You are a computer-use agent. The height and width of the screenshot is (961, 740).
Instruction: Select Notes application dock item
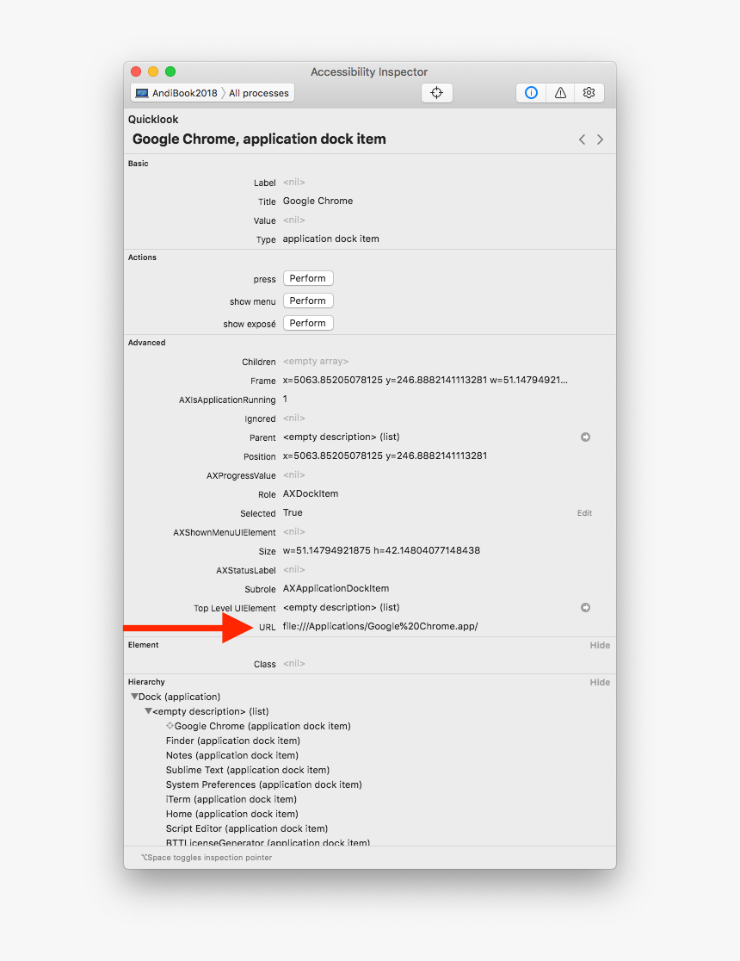[x=232, y=756]
